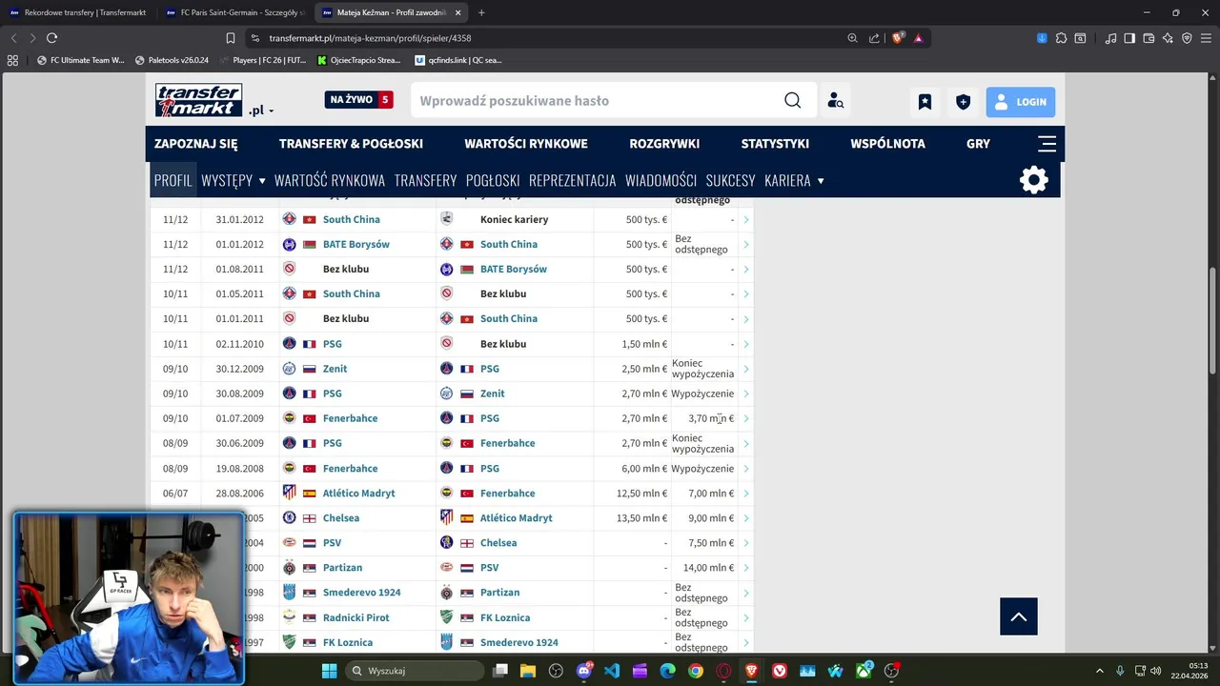The width and height of the screenshot is (1220, 686).
Task: Click the LOGIN button
Action: (x=1021, y=102)
